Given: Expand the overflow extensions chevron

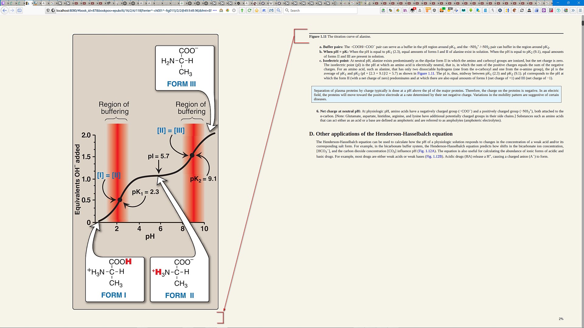Looking at the screenshot, I should point(573,10).
